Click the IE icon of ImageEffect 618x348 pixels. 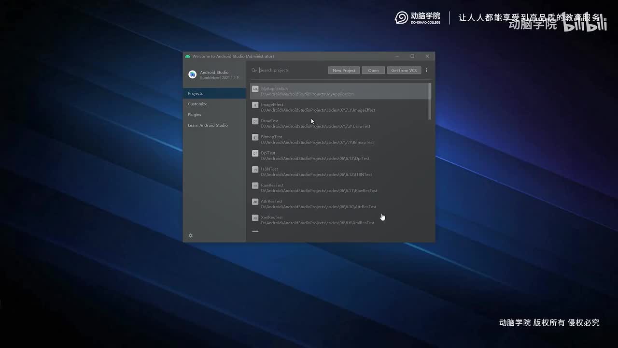[255, 105]
